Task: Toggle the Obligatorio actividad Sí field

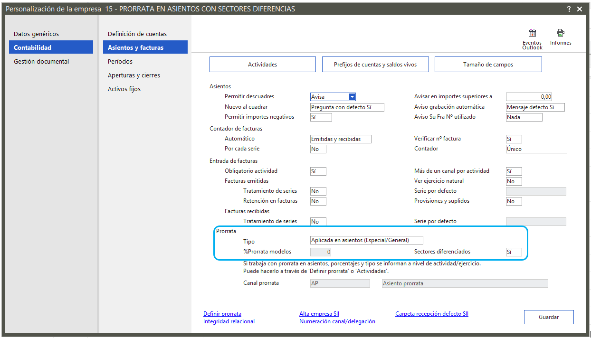Action: point(318,171)
